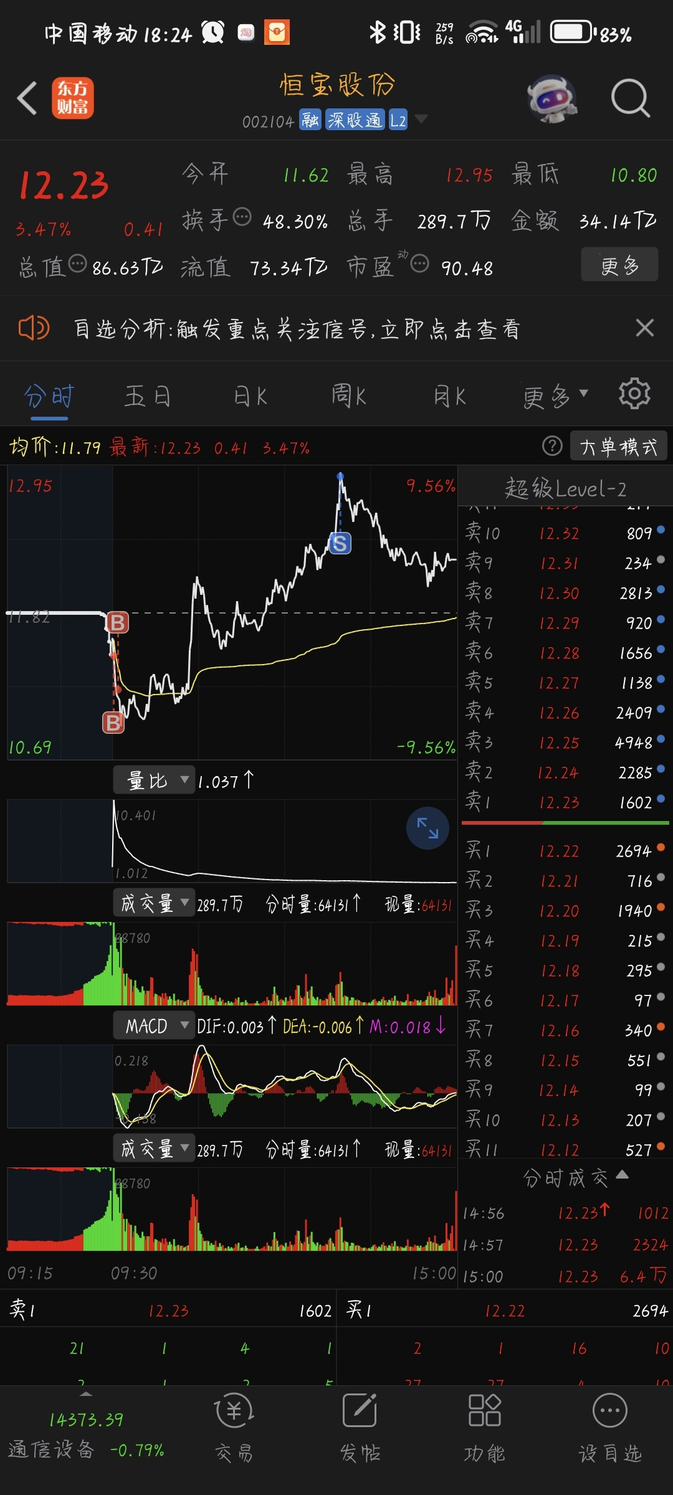Tap the help question mark icon

(x=552, y=446)
